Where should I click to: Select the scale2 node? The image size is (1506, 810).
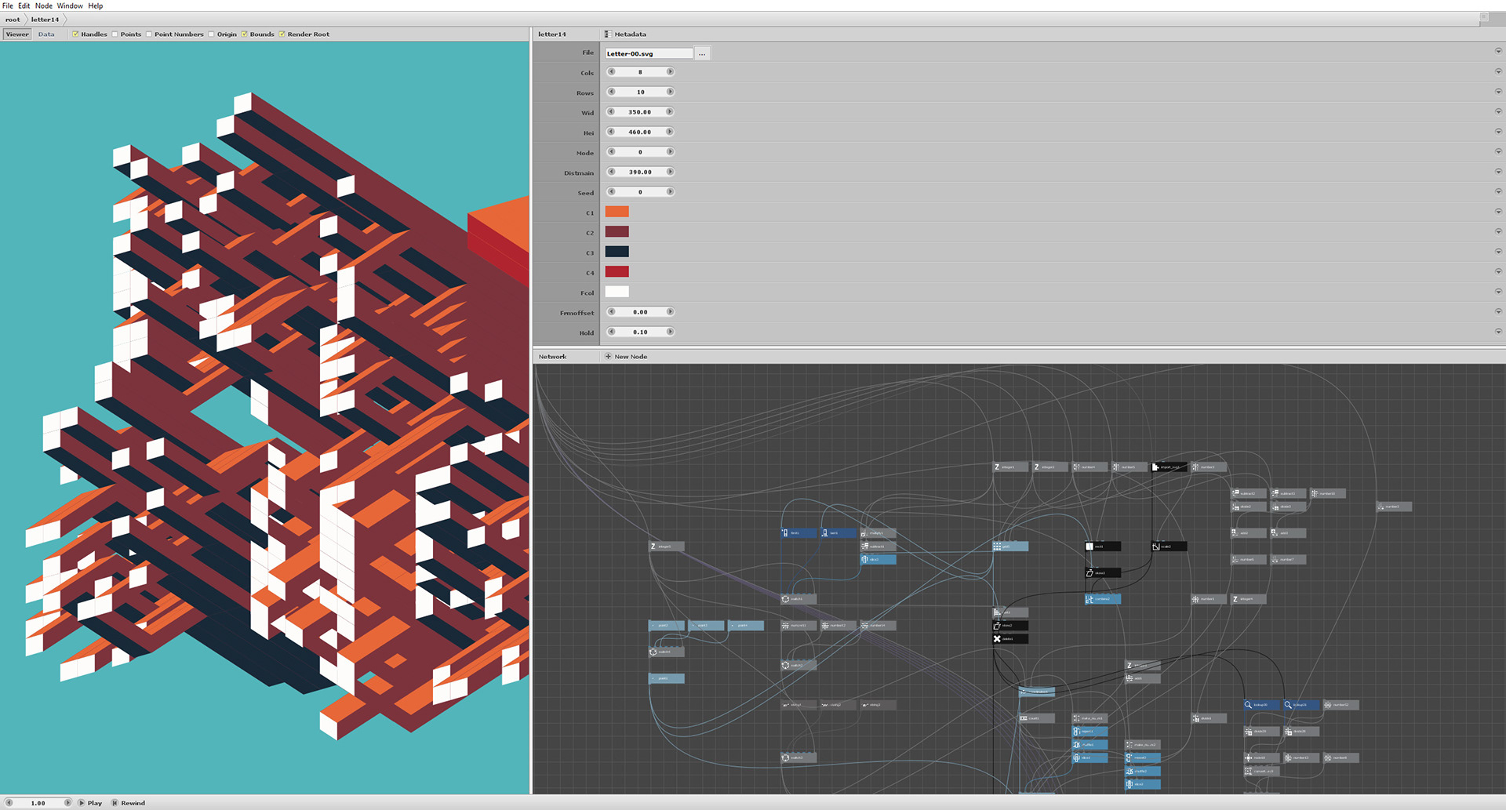[1169, 546]
